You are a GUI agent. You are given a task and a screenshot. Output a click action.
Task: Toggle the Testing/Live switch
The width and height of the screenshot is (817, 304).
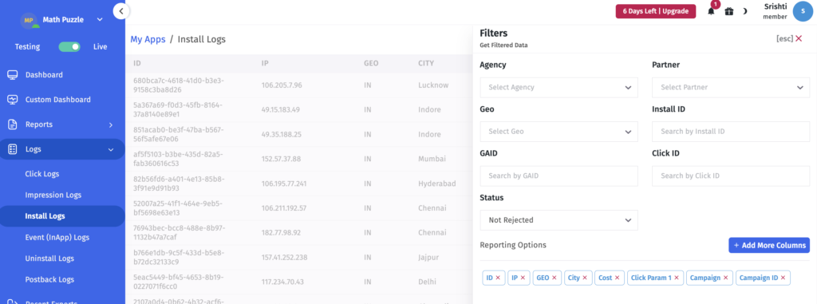pos(69,47)
